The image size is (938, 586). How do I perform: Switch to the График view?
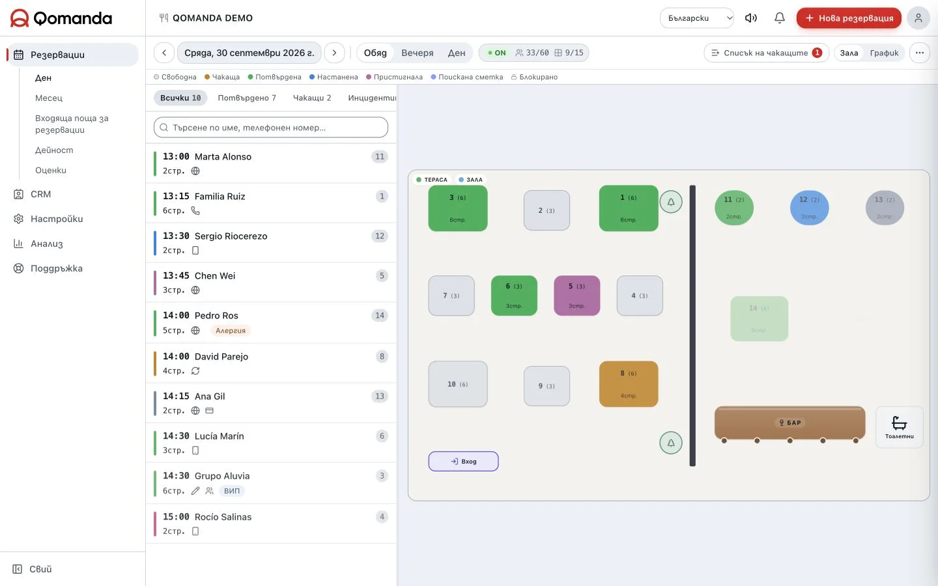tap(884, 53)
